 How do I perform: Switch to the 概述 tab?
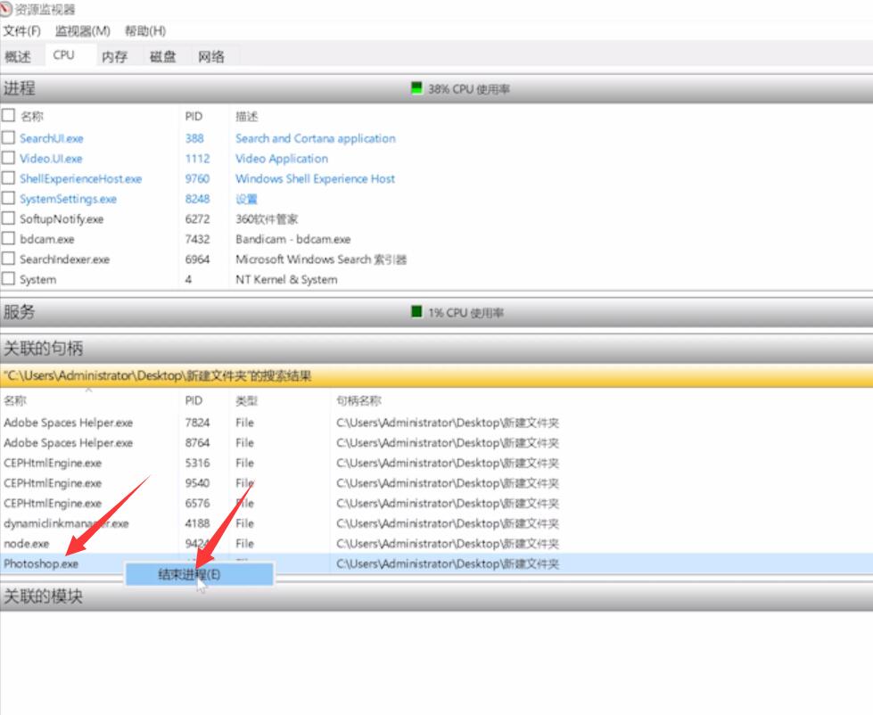pyautogui.click(x=18, y=56)
